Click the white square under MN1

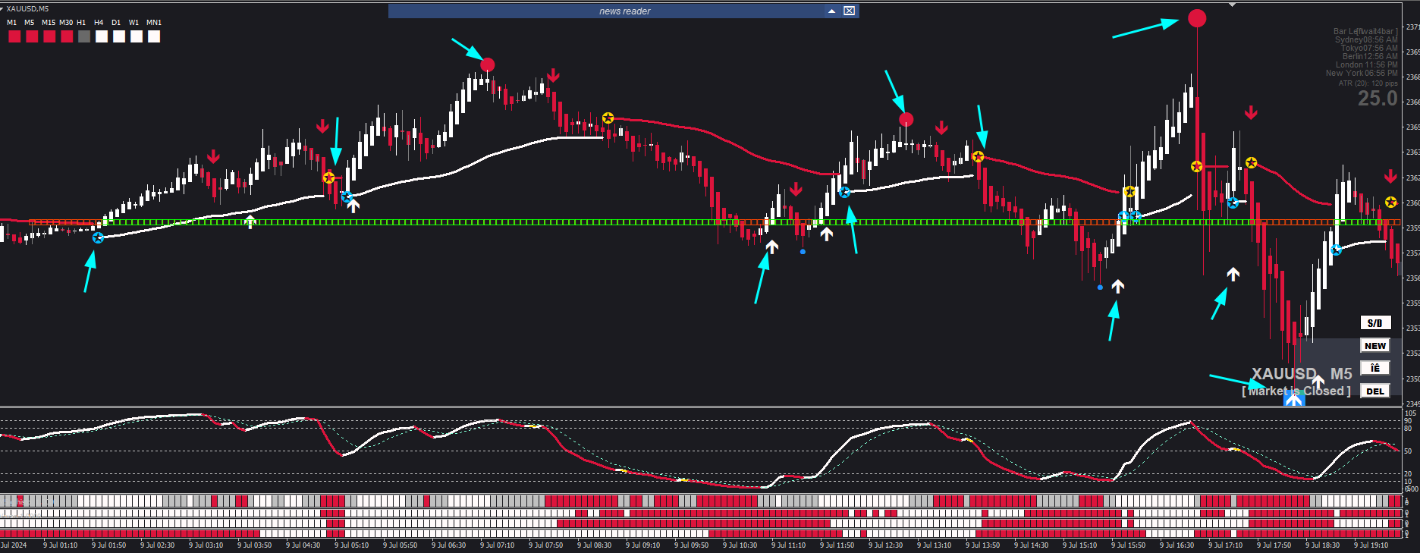[154, 36]
